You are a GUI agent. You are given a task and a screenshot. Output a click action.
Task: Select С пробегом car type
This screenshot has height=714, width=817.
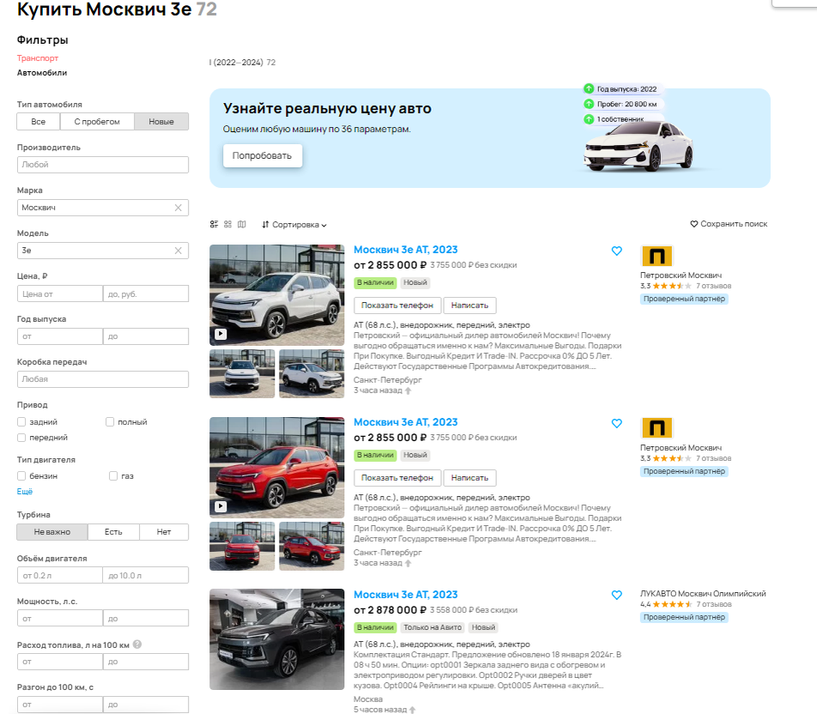[97, 122]
